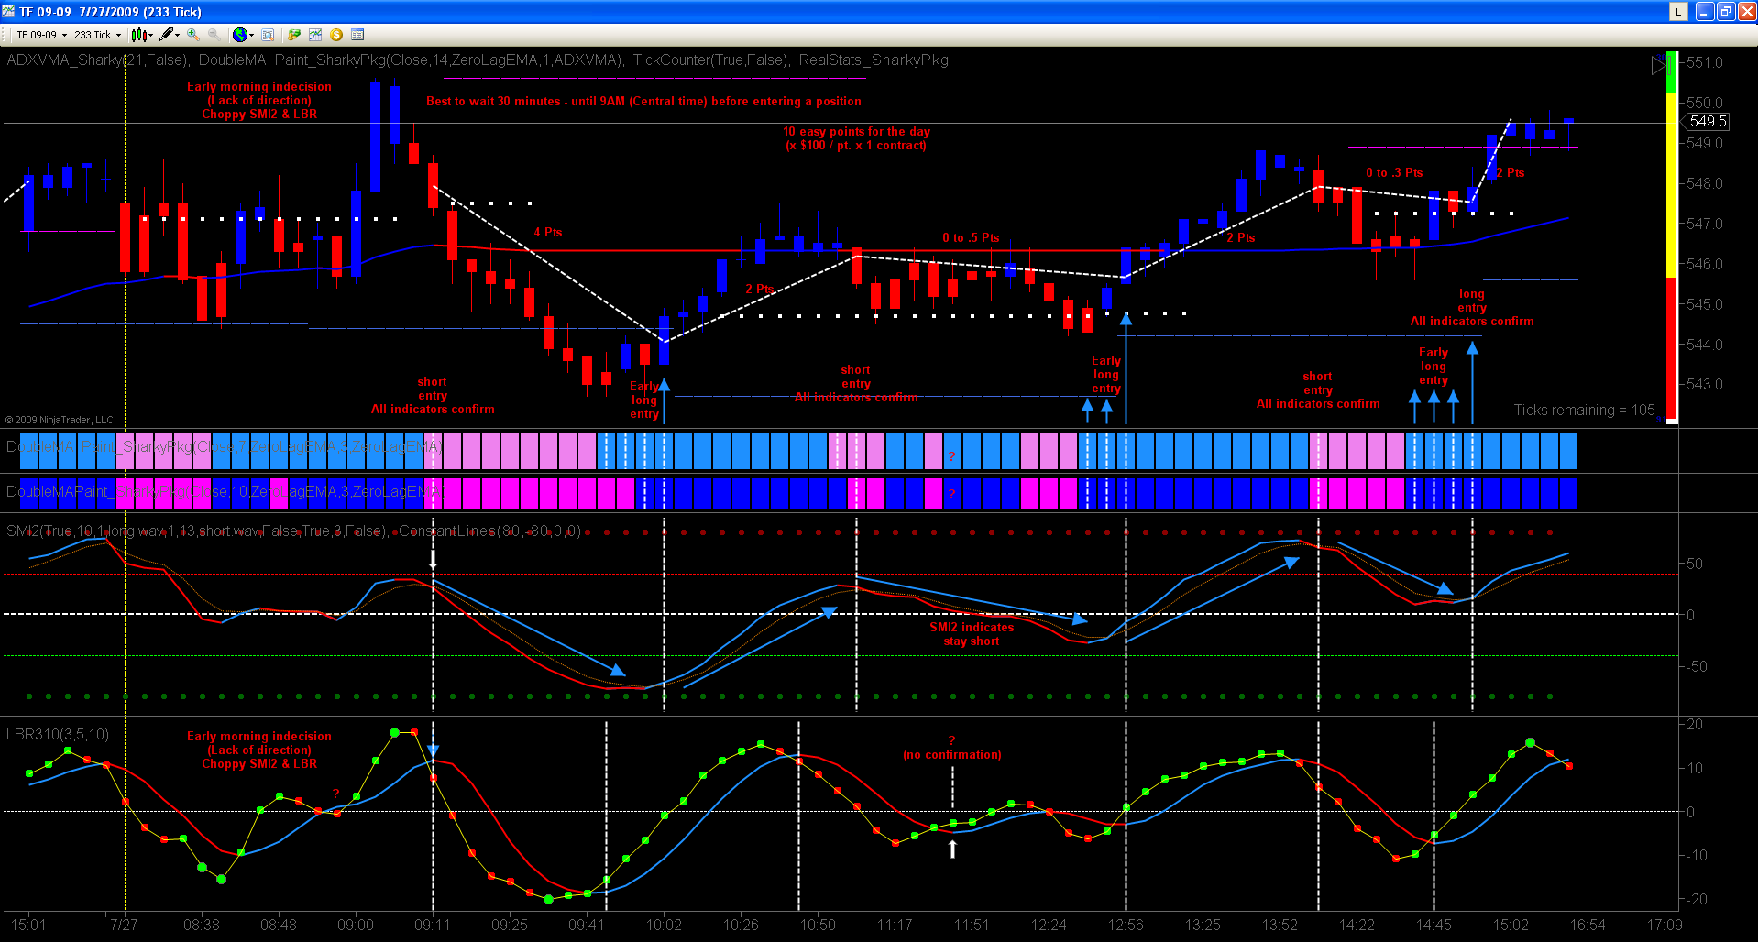Click the 12:56 time axis label
This screenshot has width=1758, height=942.
(x=1126, y=925)
